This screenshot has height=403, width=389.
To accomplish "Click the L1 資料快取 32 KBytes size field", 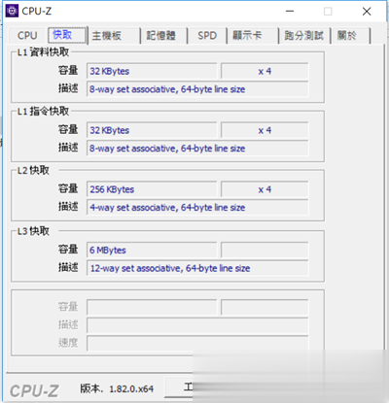I will (x=152, y=71).
